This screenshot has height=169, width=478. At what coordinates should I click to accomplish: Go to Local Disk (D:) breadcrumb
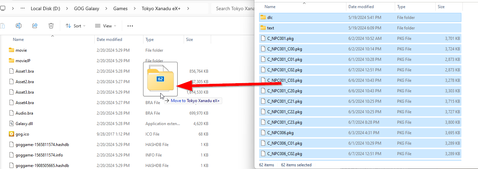(45, 8)
